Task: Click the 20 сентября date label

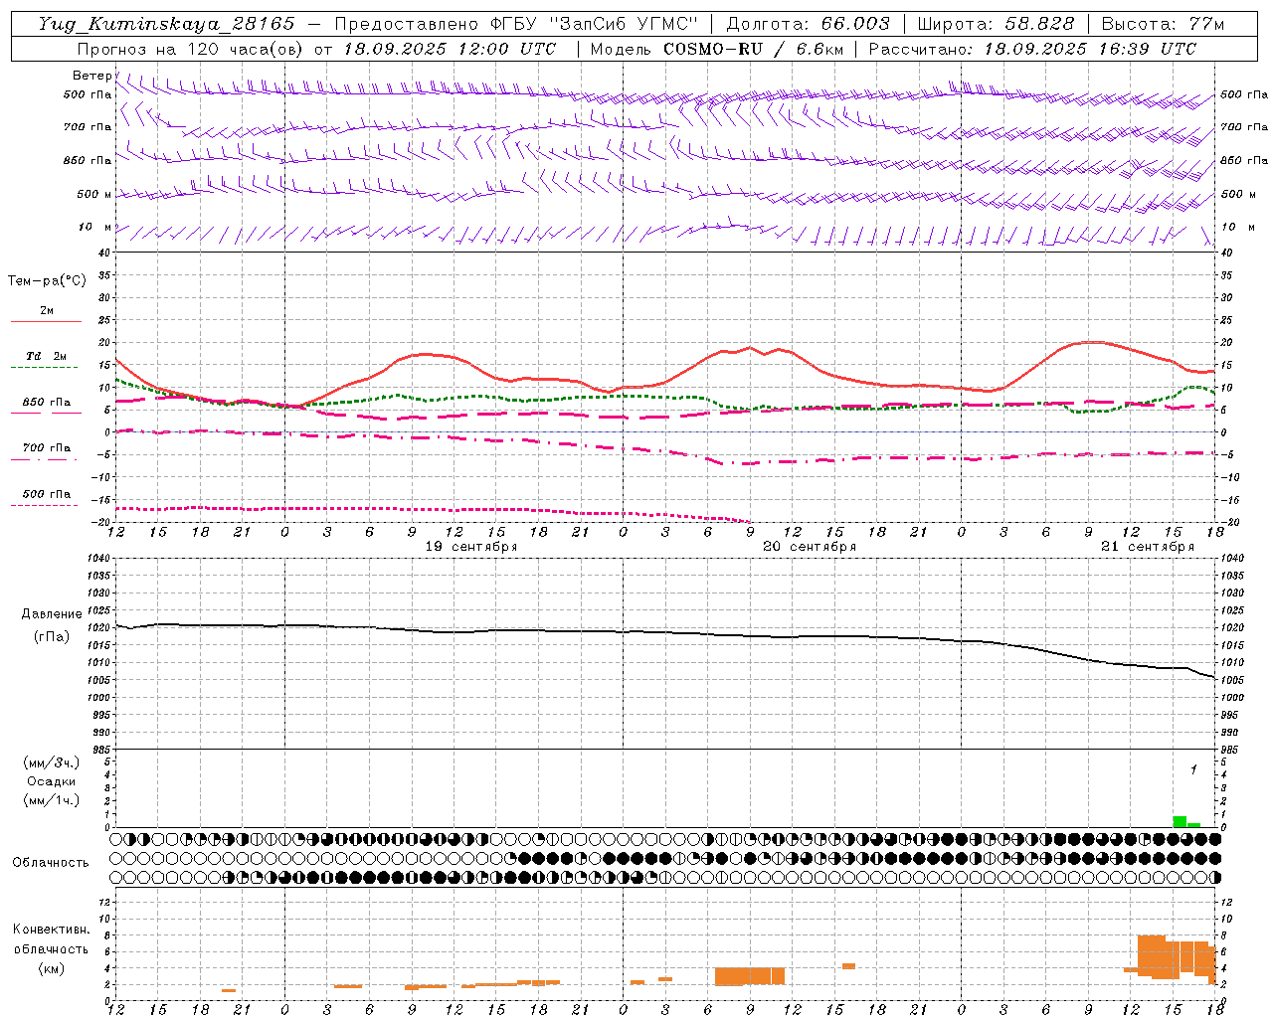Action: pos(810,547)
